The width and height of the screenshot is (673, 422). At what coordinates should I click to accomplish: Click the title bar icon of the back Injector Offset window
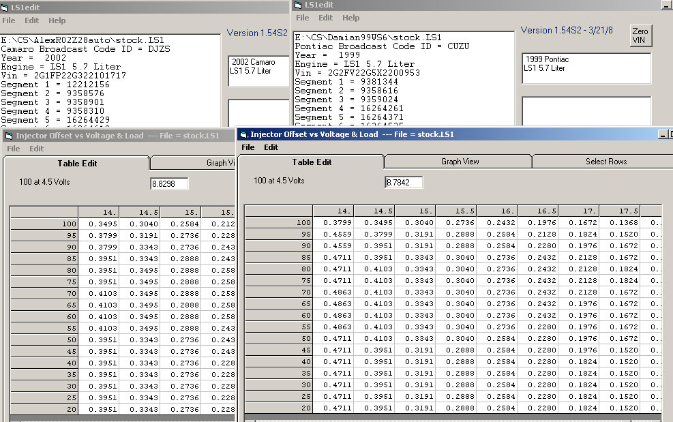point(9,135)
